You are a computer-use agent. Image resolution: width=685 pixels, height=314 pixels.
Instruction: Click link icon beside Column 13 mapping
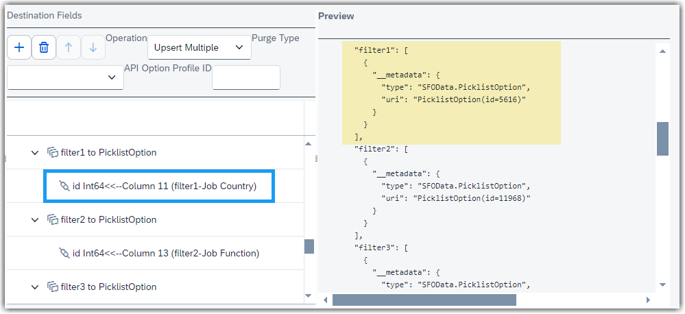click(x=64, y=253)
